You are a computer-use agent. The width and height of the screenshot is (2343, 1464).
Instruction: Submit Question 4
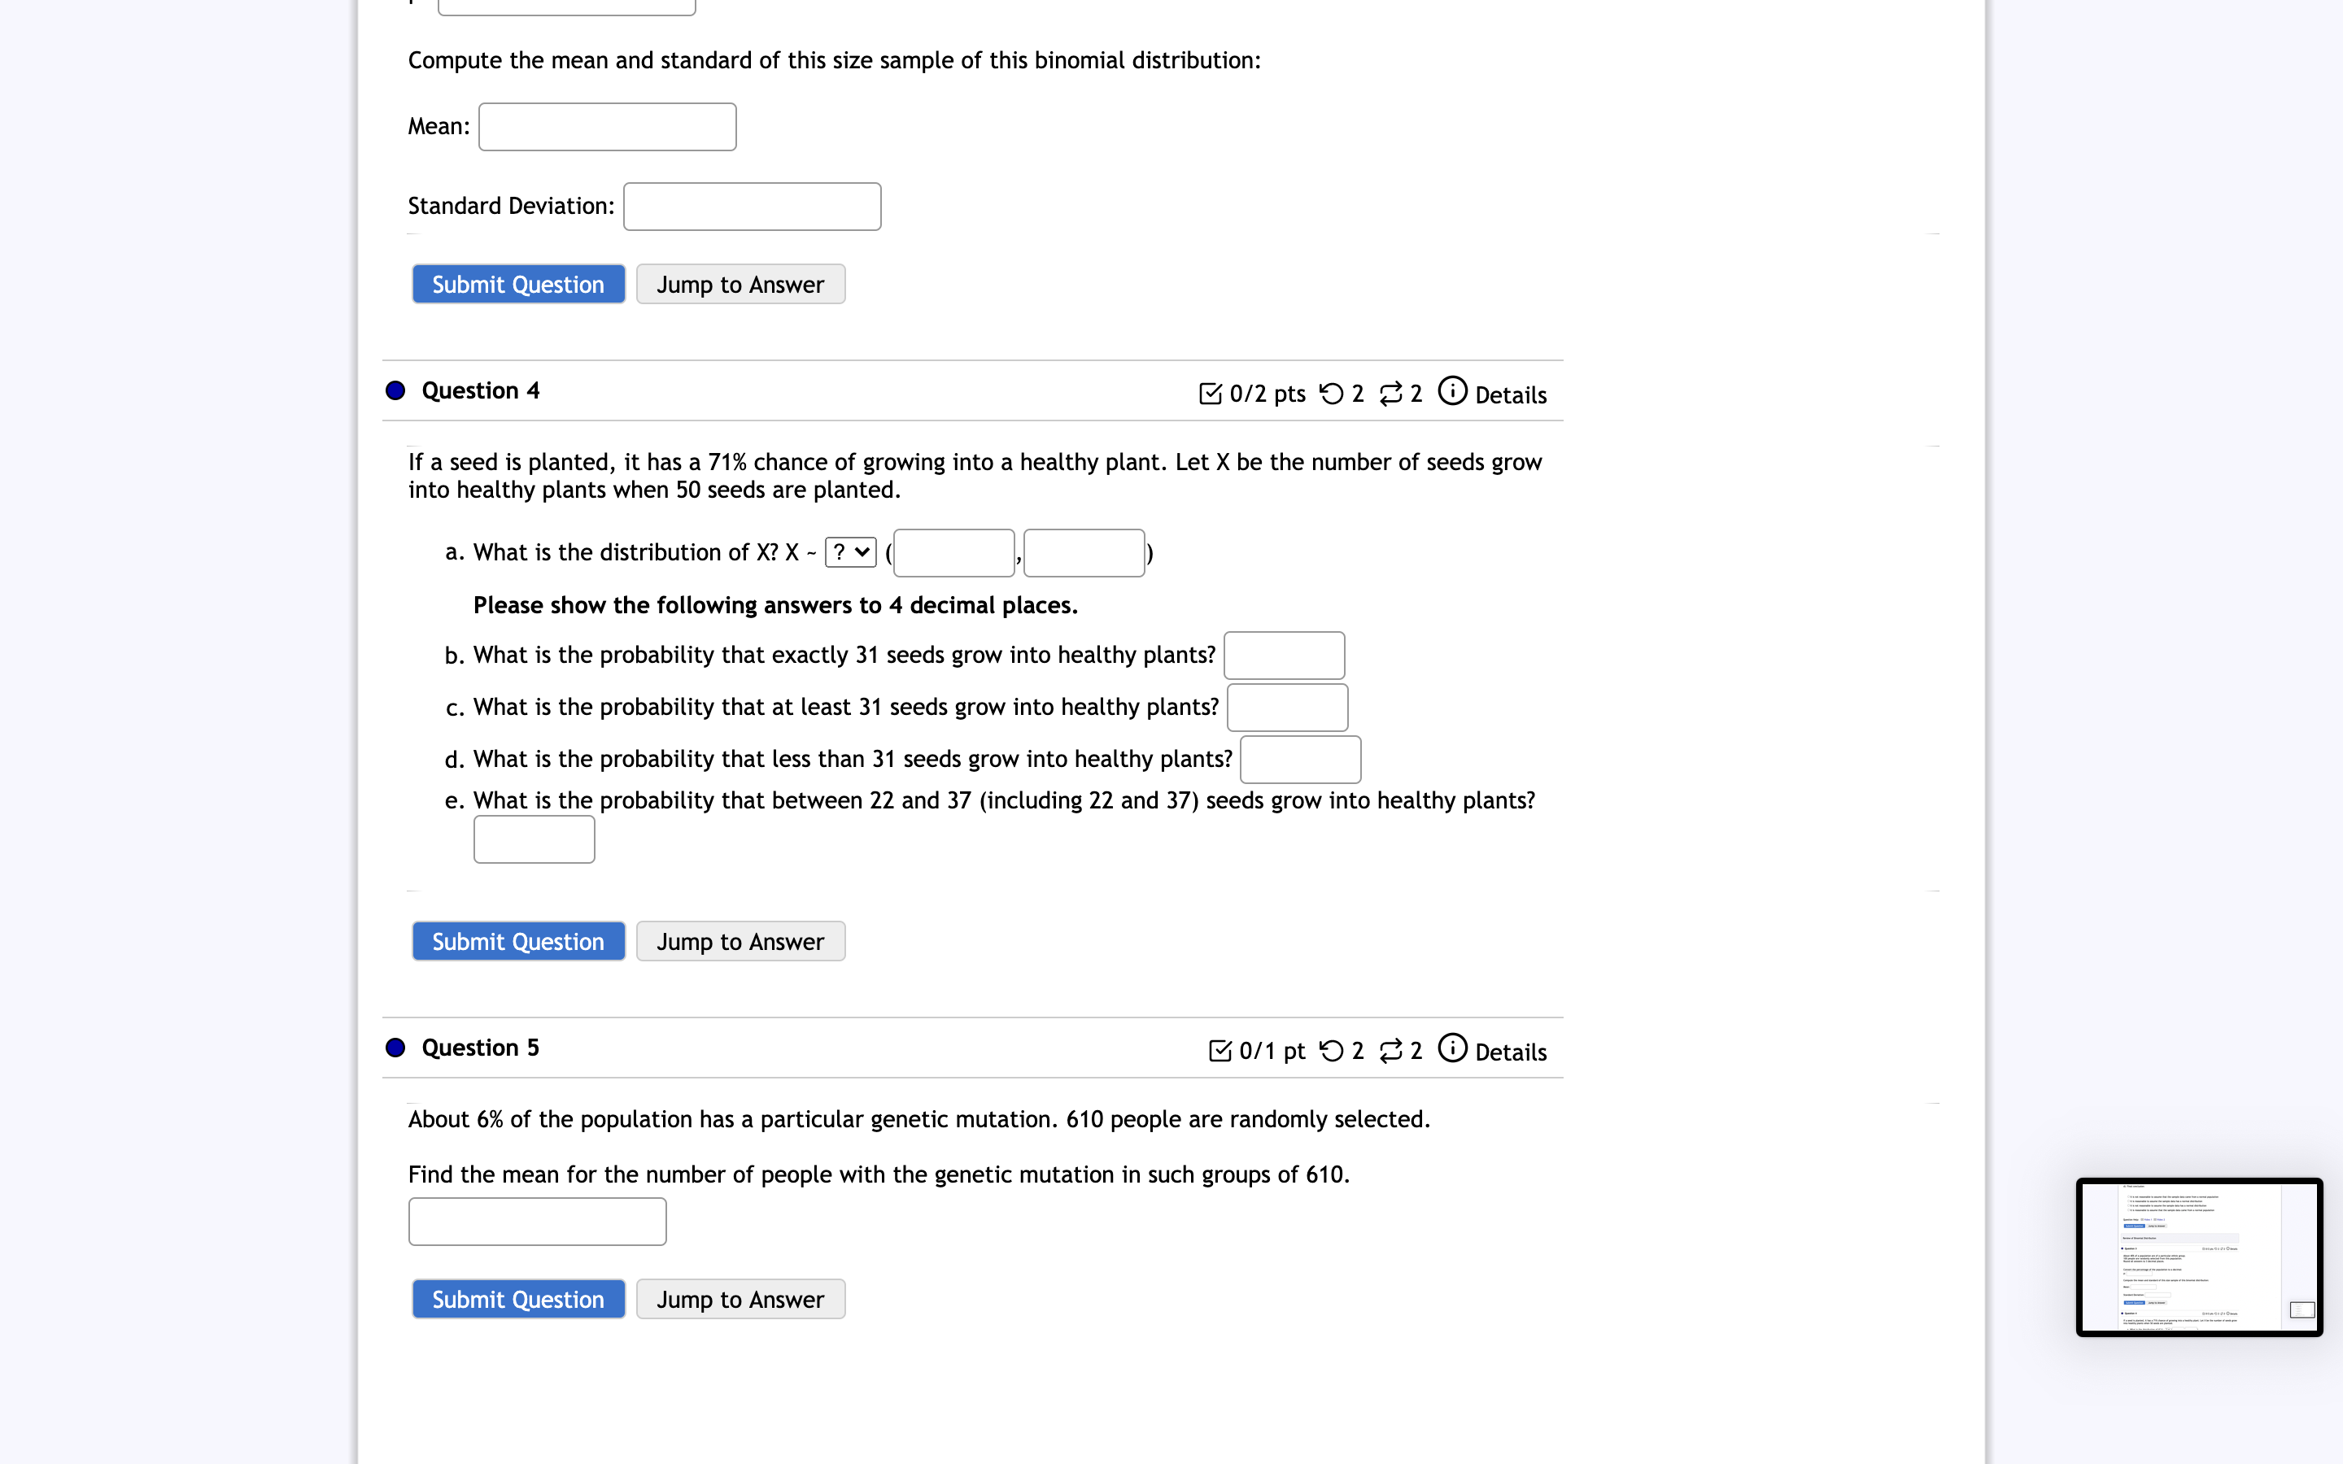point(518,941)
